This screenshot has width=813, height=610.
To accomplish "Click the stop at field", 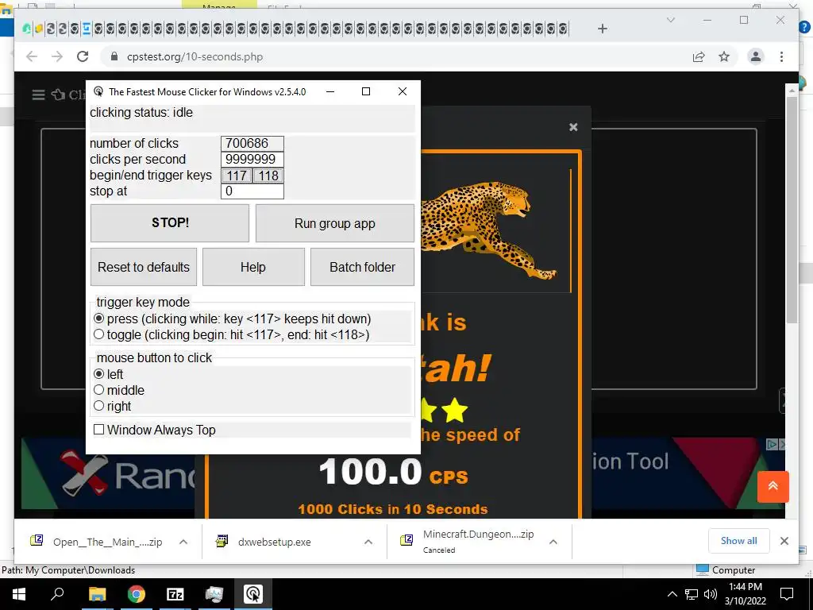I will point(252,191).
